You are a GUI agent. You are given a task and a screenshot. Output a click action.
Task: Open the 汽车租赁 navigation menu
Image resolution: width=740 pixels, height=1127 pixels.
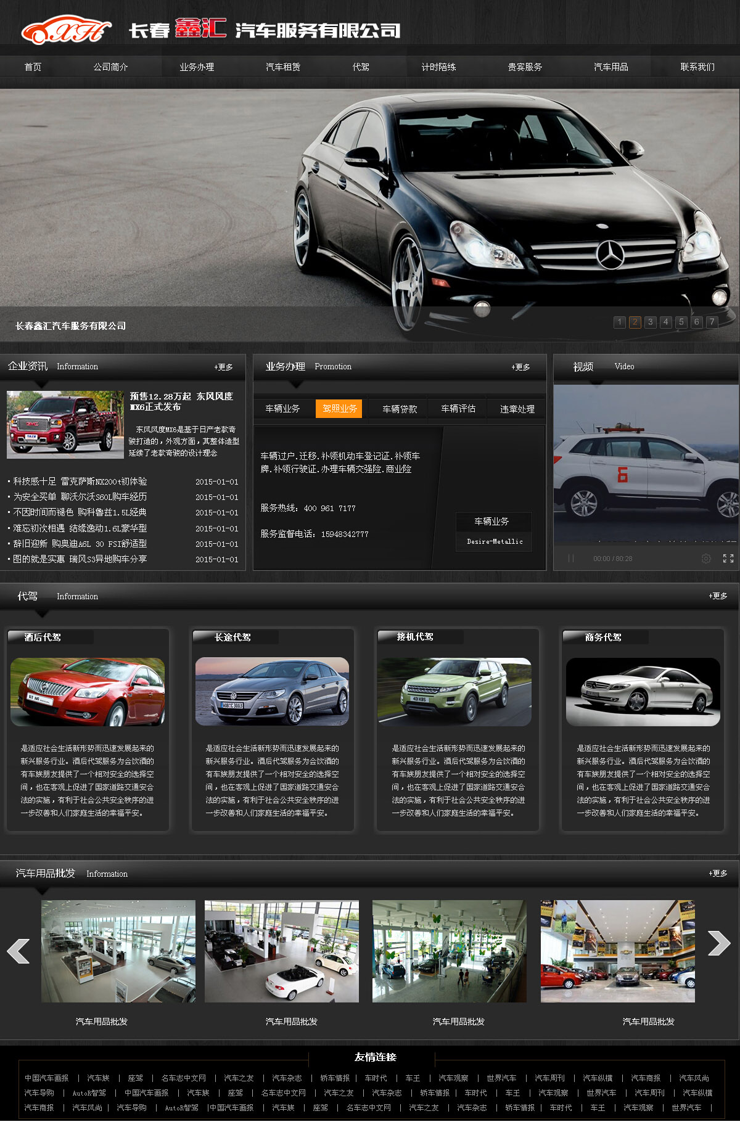283,67
